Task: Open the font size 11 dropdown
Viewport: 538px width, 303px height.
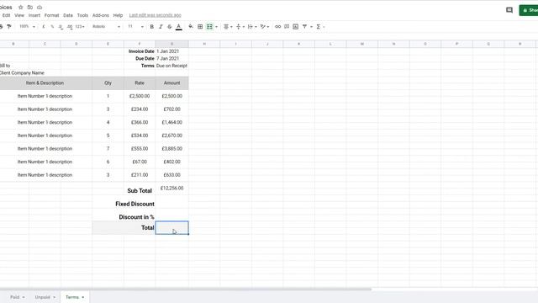Action: coord(135,26)
